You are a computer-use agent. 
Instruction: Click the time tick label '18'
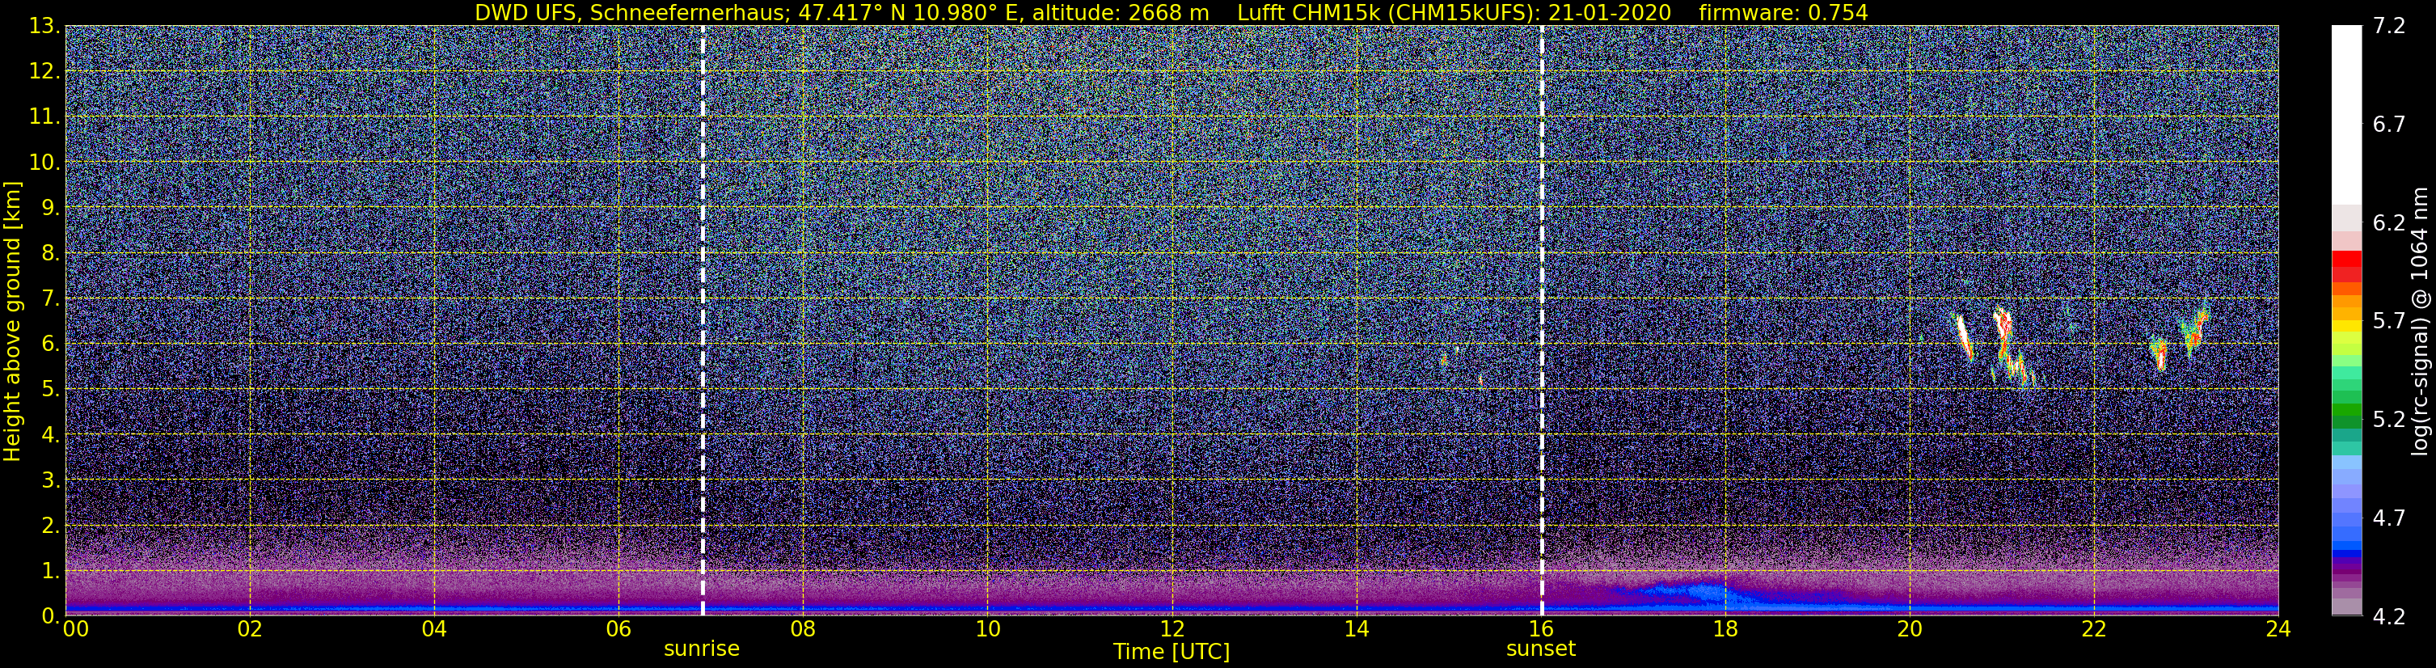(x=1725, y=630)
